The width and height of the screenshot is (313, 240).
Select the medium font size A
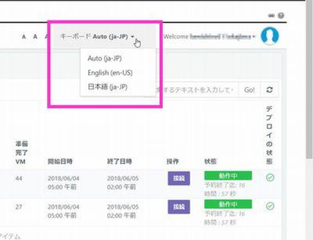(35, 37)
